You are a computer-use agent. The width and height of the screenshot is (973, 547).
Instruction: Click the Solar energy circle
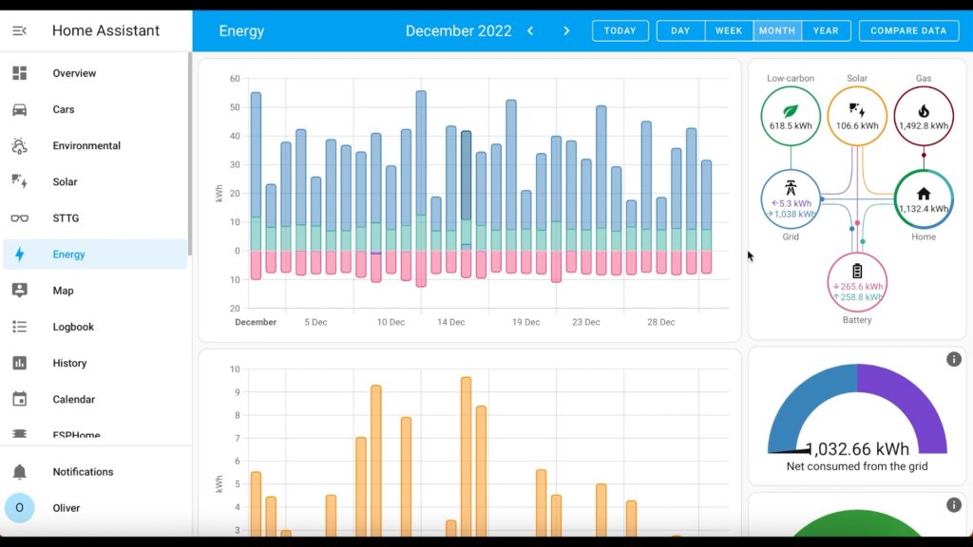[857, 116]
